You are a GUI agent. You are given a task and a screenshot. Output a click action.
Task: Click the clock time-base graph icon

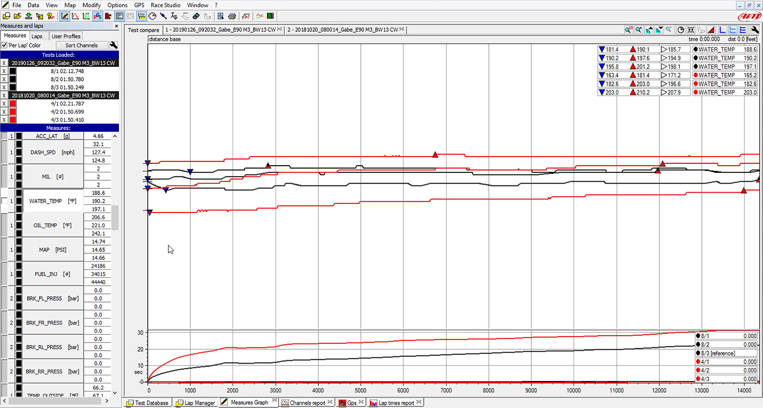681,30
